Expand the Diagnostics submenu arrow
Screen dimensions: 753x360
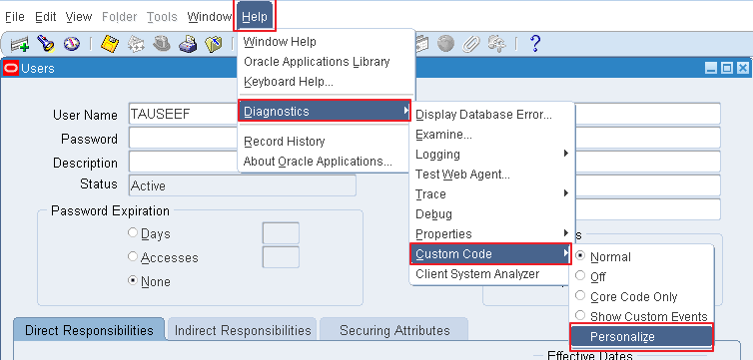406,111
